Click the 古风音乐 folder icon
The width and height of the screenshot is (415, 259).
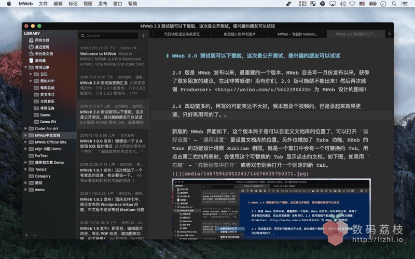click(36, 101)
